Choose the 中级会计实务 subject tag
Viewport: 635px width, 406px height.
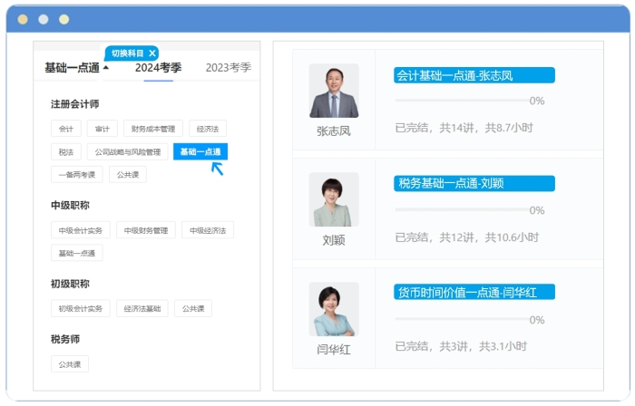[81, 230]
